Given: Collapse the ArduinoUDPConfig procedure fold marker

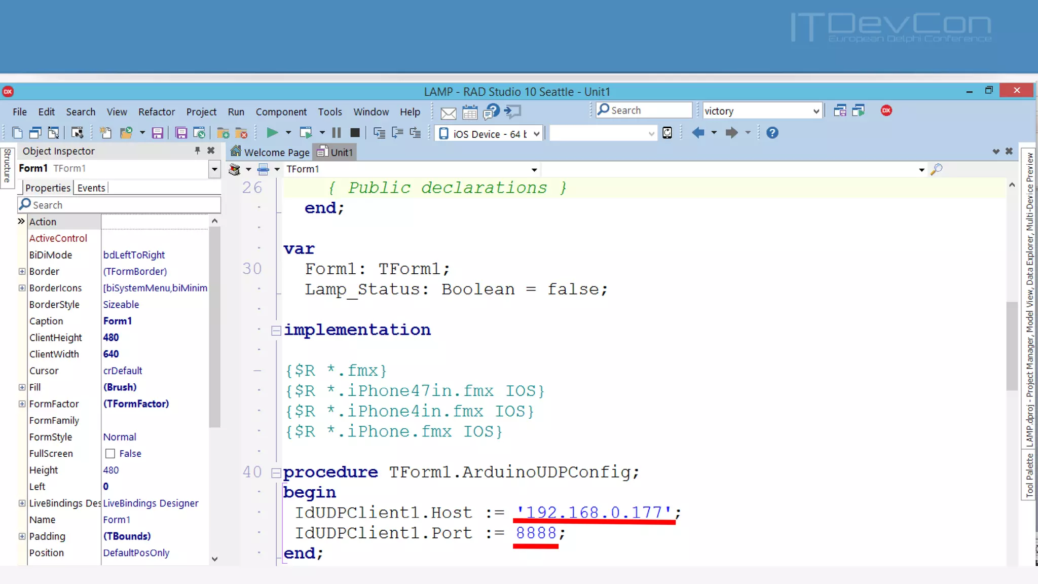Looking at the screenshot, I should point(276,472).
